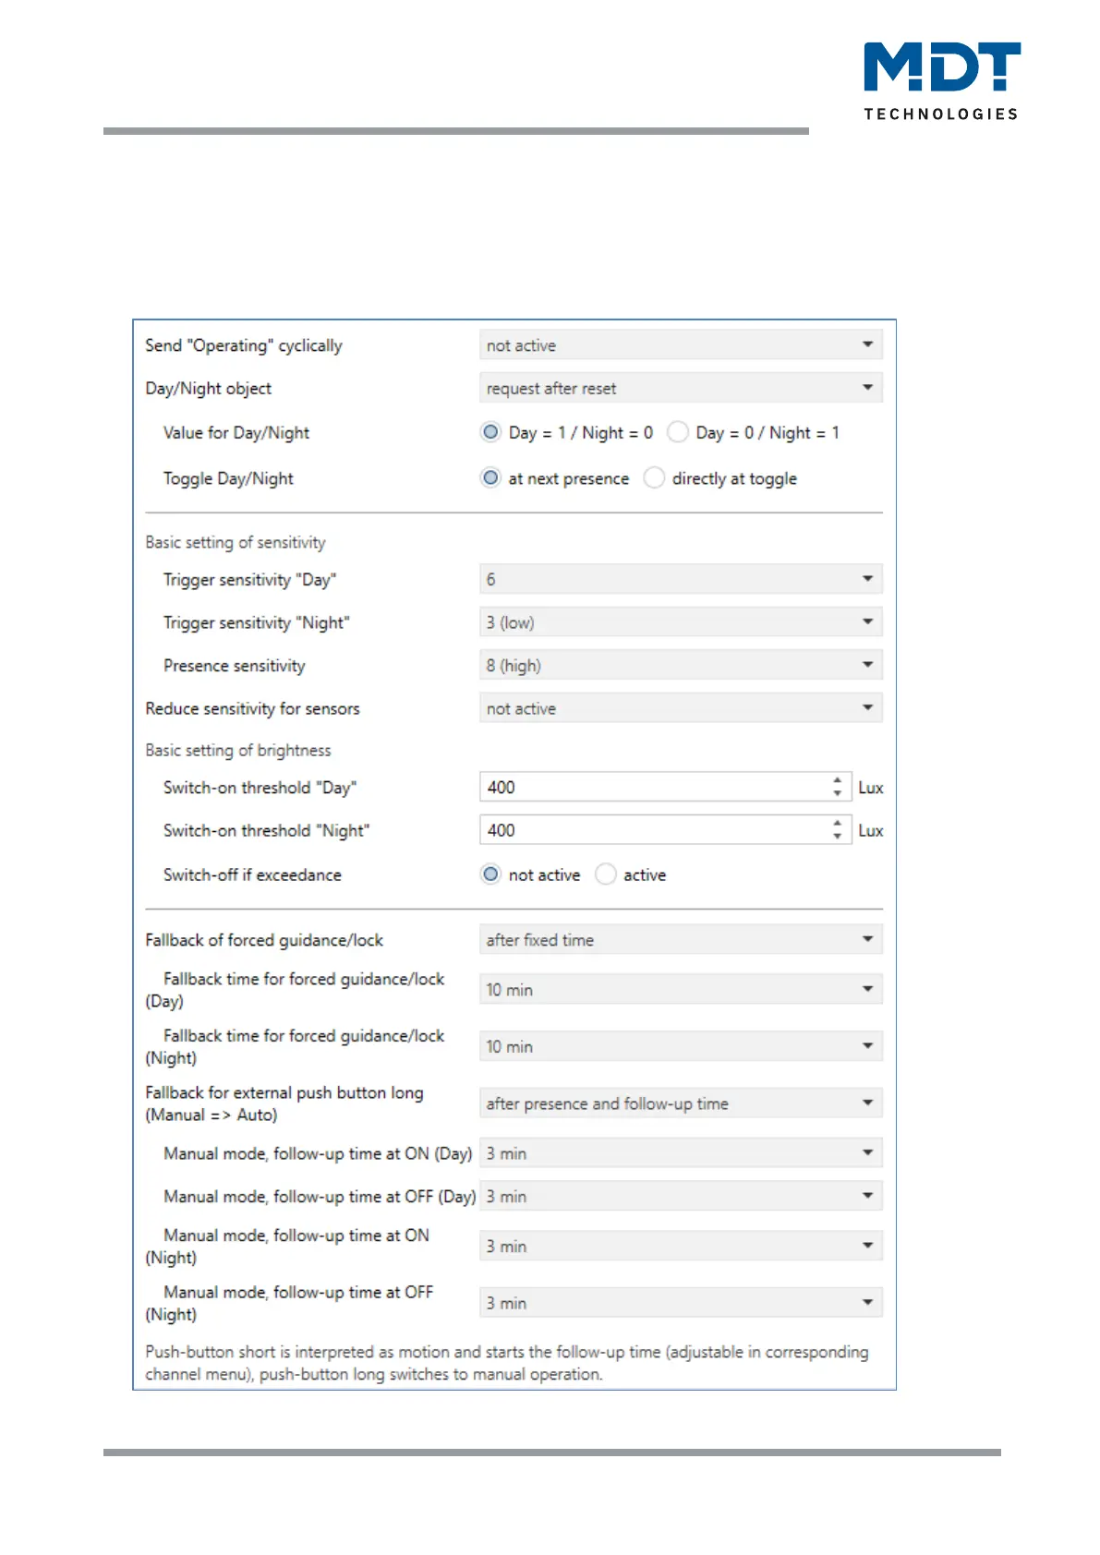Expand the Trigger sensitivity "Night" dropdown
This screenshot has width=1100, height=1555.
click(x=680, y=622)
